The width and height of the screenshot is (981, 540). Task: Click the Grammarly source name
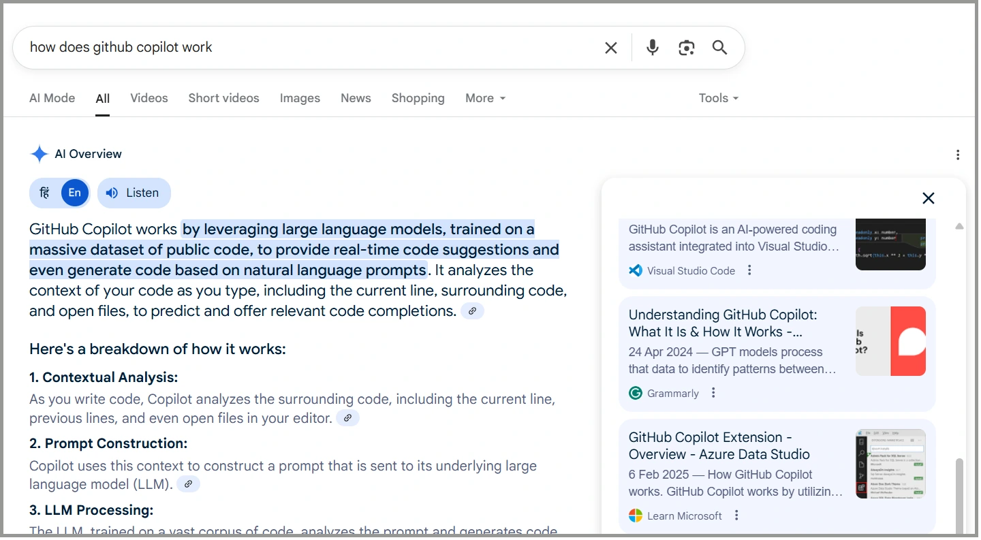673,393
